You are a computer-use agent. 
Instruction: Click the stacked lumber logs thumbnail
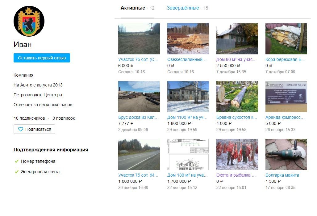(x=188, y=38)
